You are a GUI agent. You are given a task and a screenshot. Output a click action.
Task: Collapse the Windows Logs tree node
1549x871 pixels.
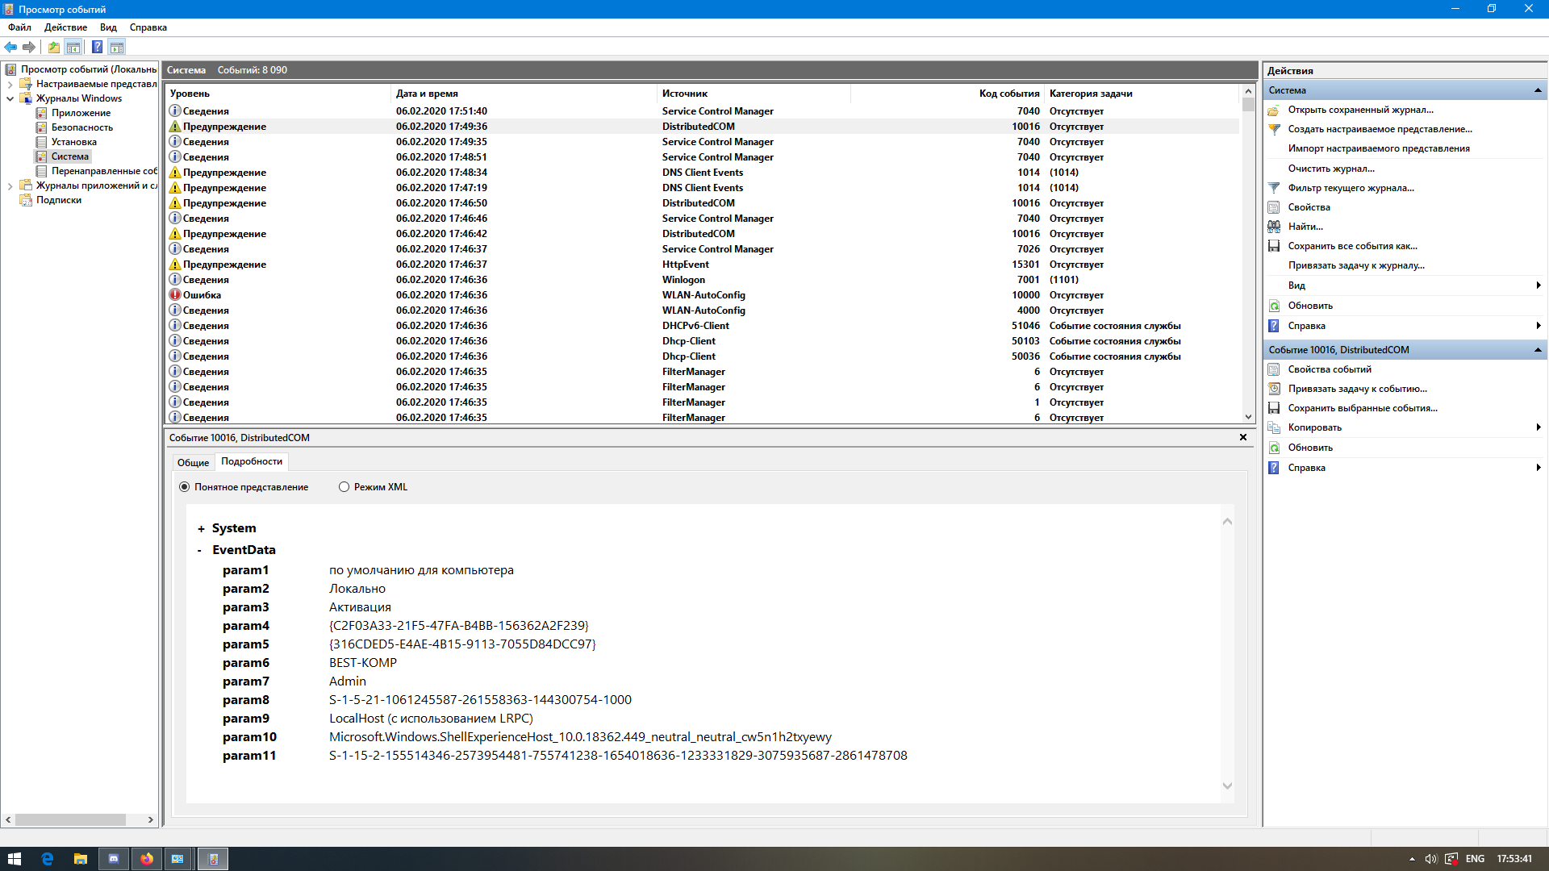[x=10, y=98]
